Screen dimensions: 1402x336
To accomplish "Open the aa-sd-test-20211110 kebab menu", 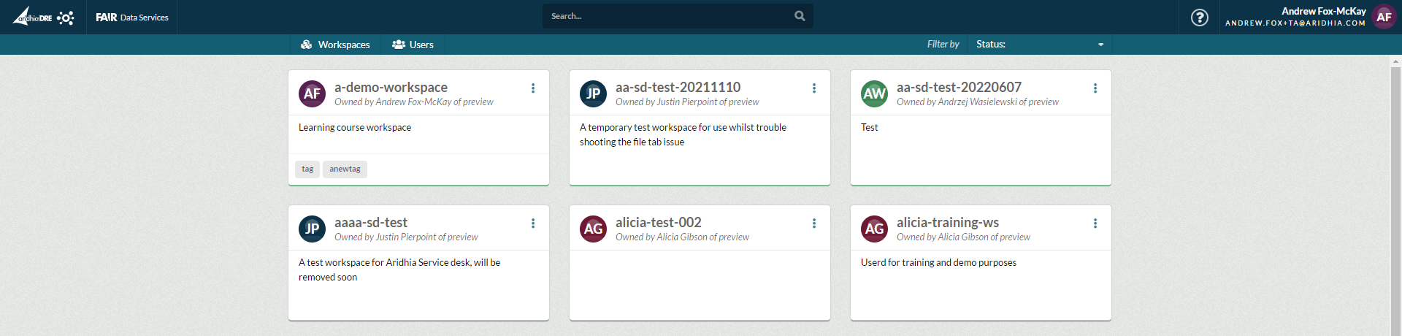I will [x=814, y=88].
